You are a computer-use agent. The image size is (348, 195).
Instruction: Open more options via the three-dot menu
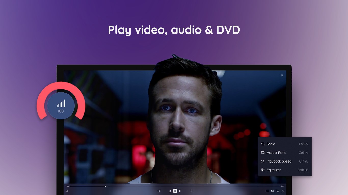[x=267, y=191]
